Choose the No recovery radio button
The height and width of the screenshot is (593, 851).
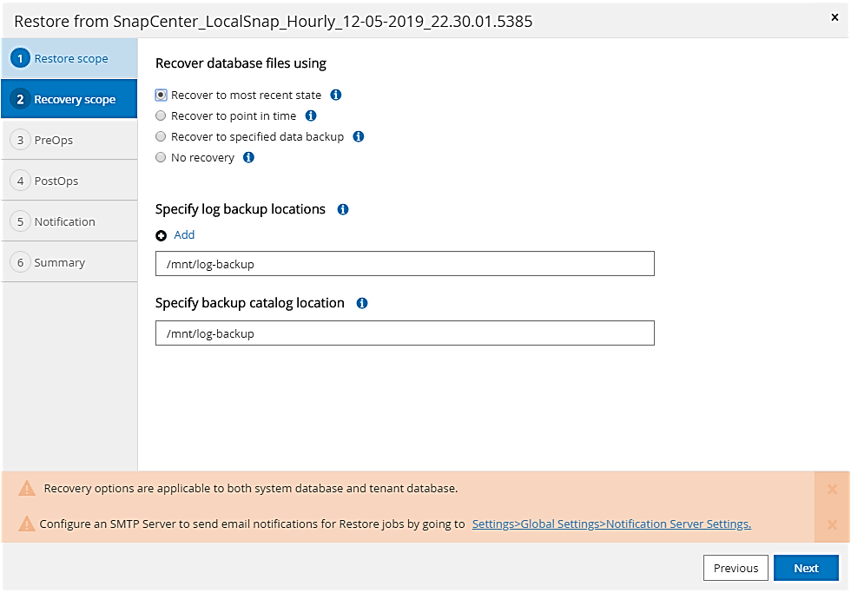point(161,157)
